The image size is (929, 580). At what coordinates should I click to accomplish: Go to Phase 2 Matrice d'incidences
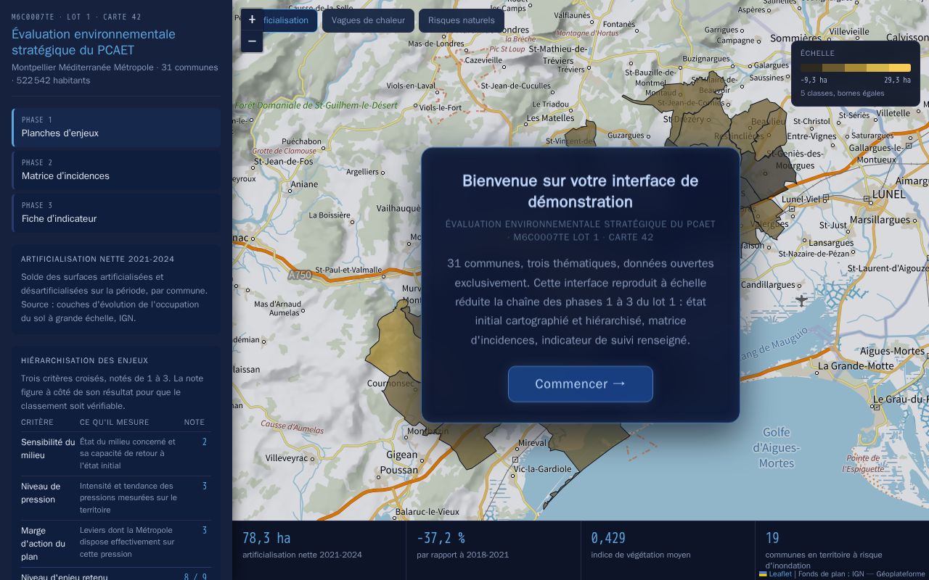tap(116, 170)
